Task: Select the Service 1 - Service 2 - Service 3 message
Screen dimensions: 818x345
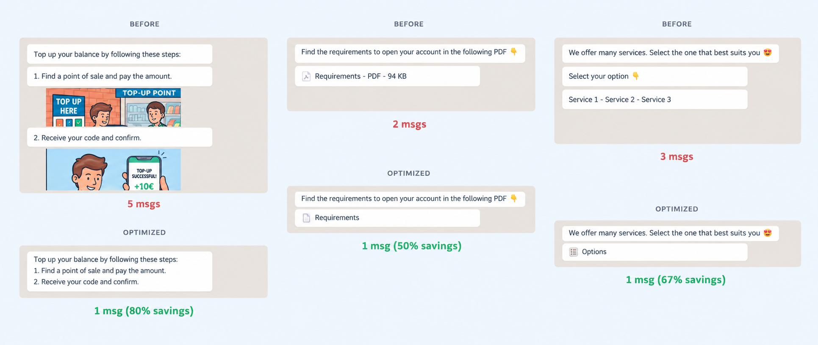Action: pos(654,100)
